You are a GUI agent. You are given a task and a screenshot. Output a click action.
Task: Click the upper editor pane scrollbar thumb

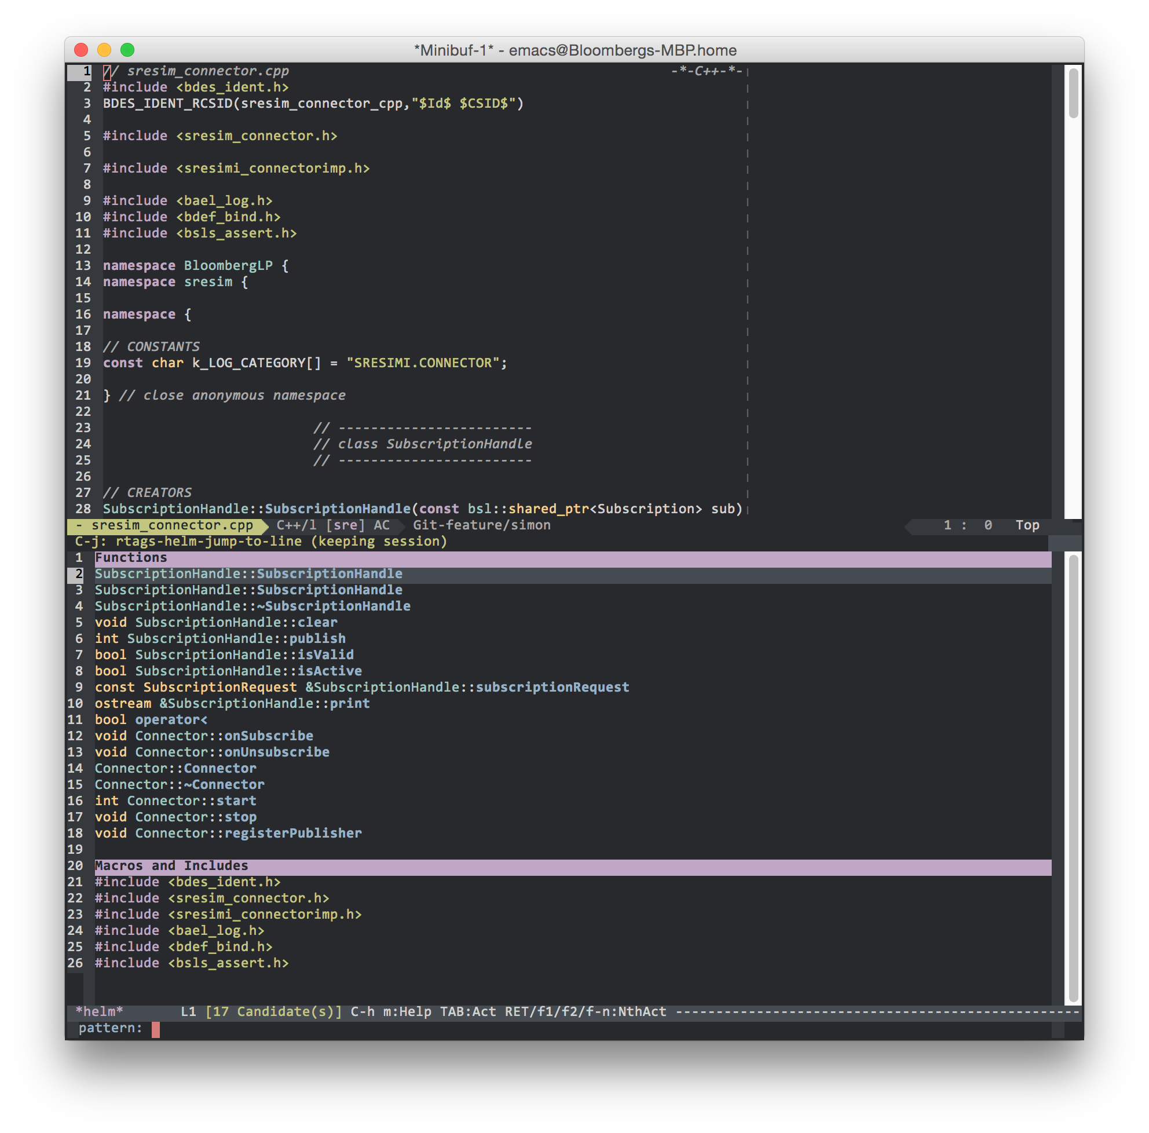[x=1074, y=92]
